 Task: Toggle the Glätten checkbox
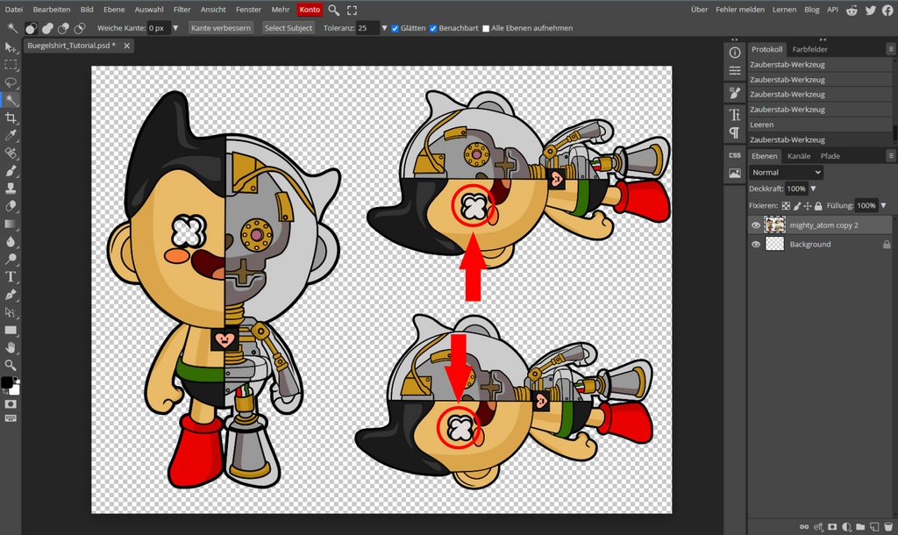pyautogui.click(x=395, y=29)
